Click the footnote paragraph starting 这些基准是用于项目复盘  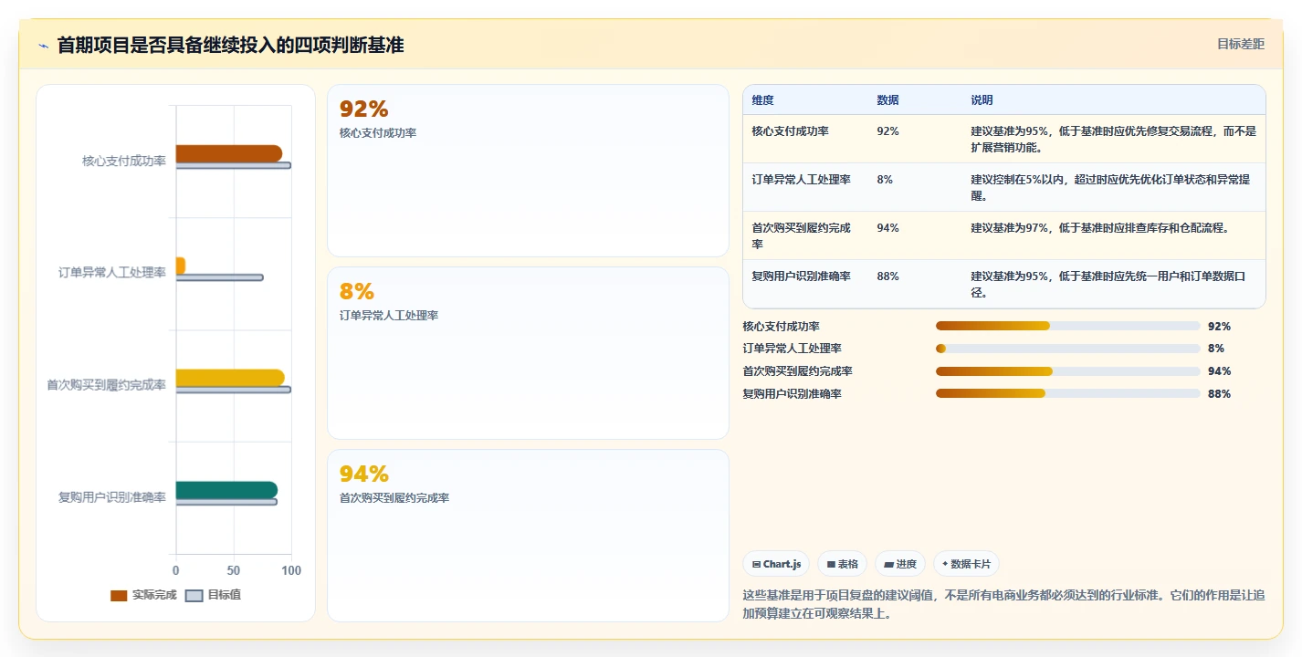[1003, 604]
